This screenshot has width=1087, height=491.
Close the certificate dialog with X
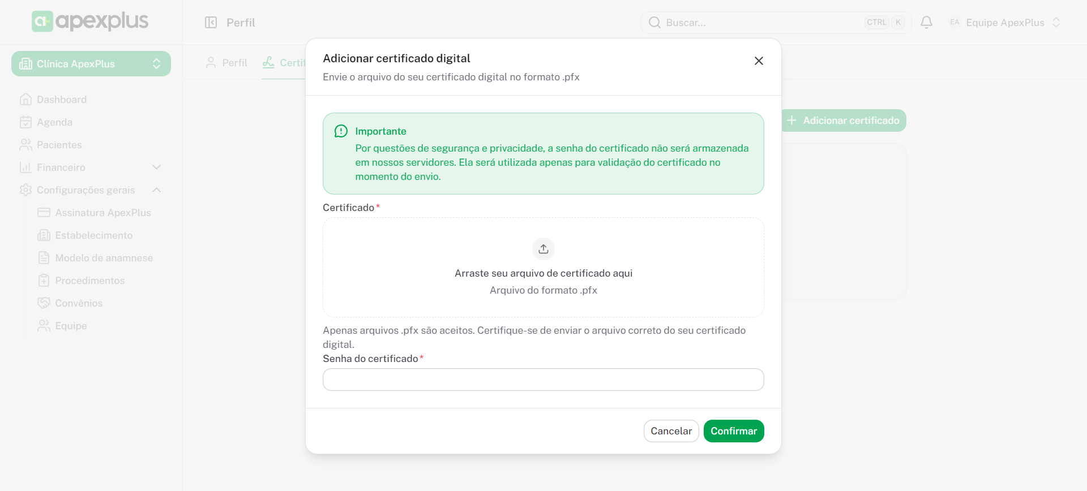click(x=759, y=61)
